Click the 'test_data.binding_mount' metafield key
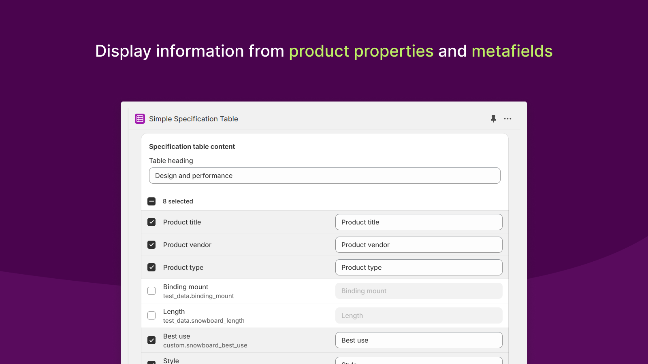Image resolution: width=648 pixels, height=364 pixels. point(198,296)
